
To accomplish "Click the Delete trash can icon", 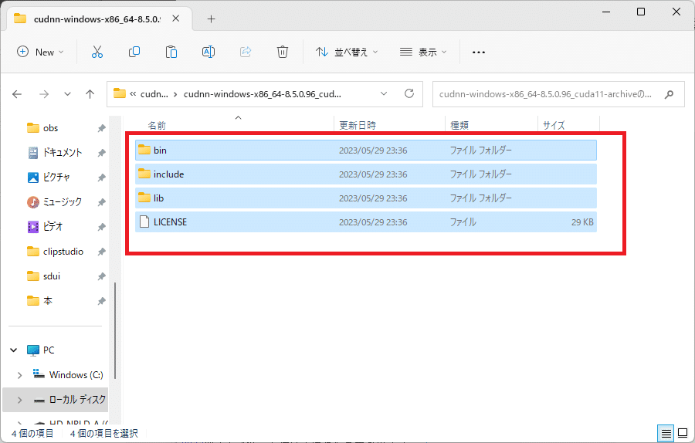I will [x=283, y=52].
